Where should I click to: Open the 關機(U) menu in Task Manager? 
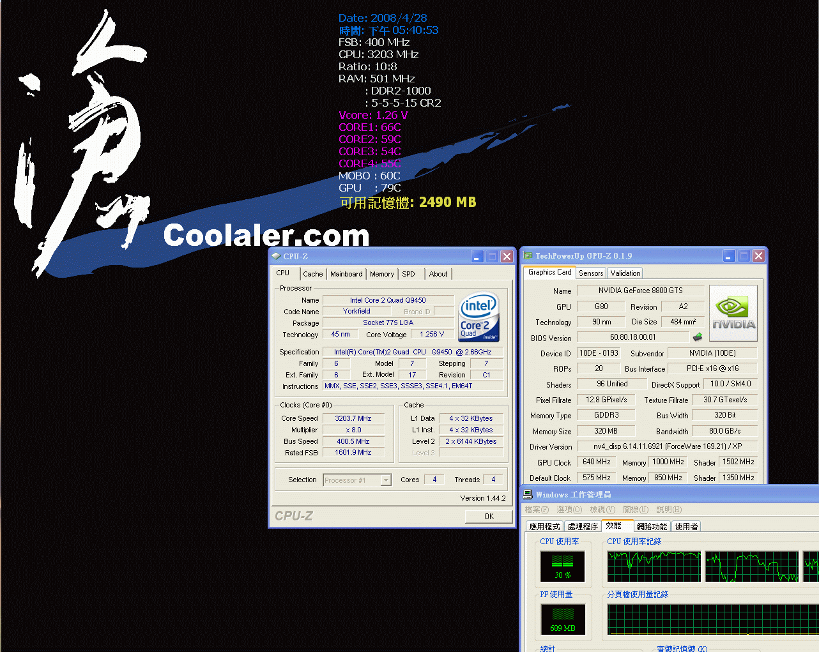[x=636, y=510]
